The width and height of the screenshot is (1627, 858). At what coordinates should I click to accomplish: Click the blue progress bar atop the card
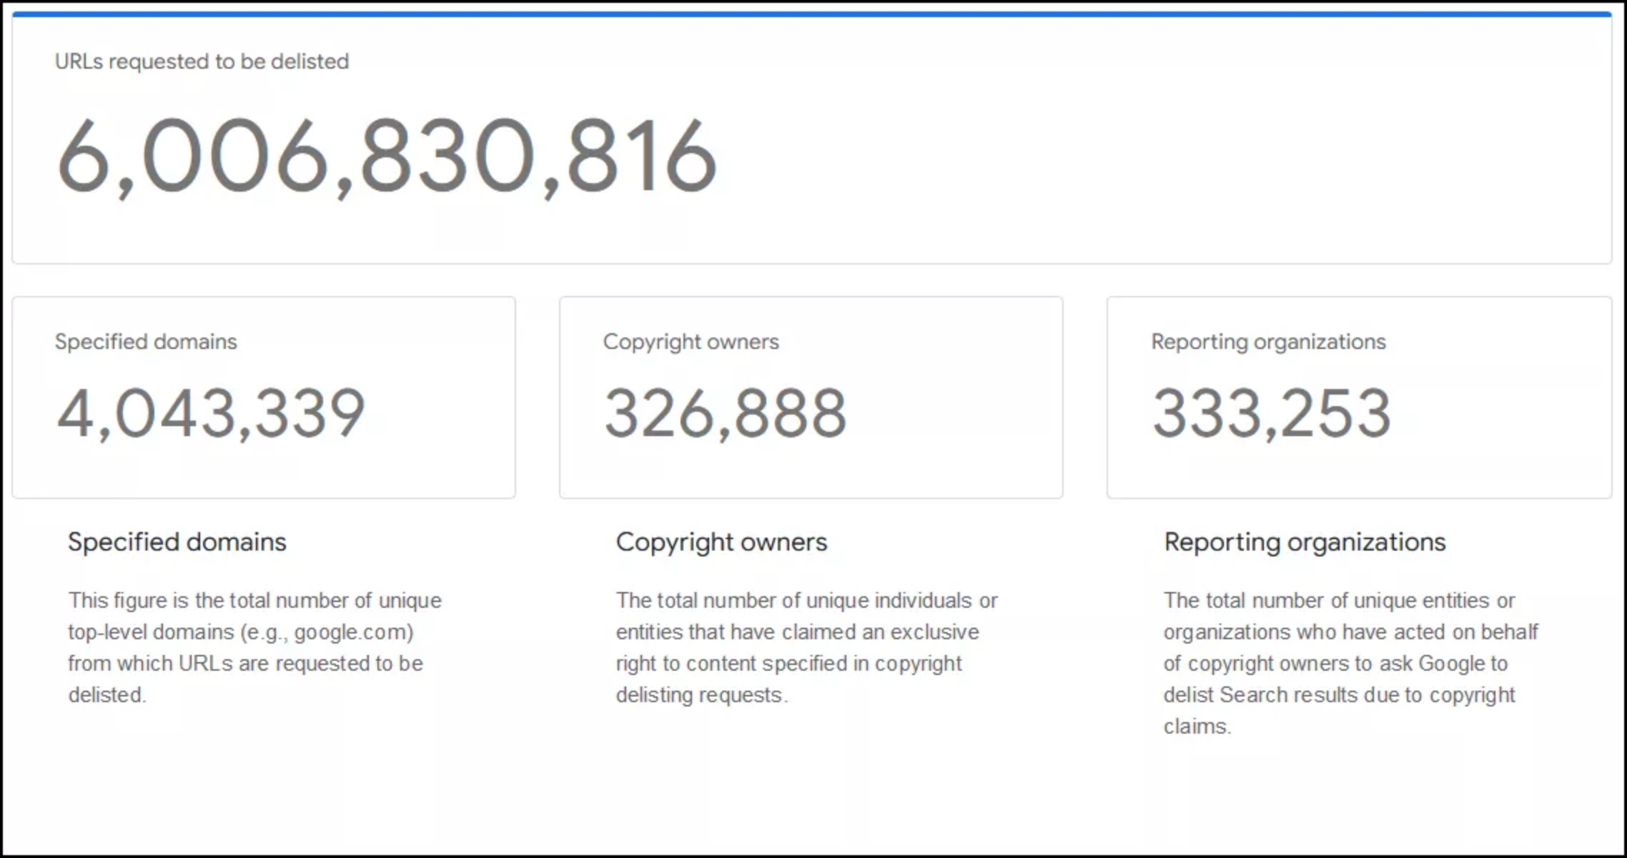812,14
